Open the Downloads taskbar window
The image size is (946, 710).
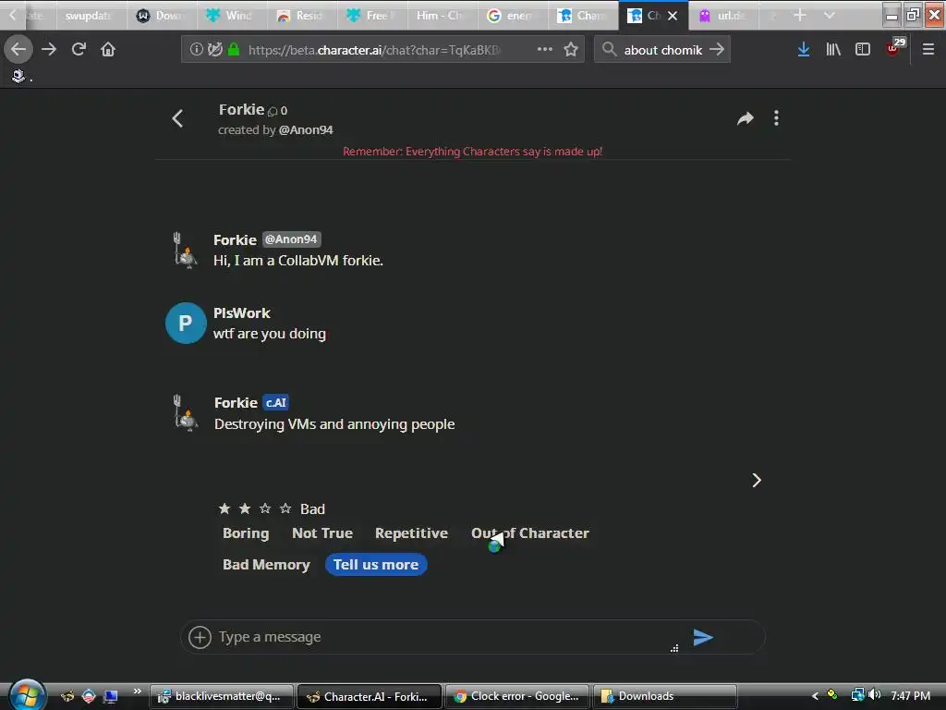tap(665, 696)
